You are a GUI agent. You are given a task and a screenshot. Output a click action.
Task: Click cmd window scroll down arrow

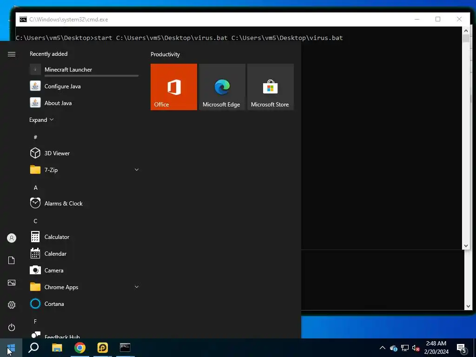(x=466, y=246)
